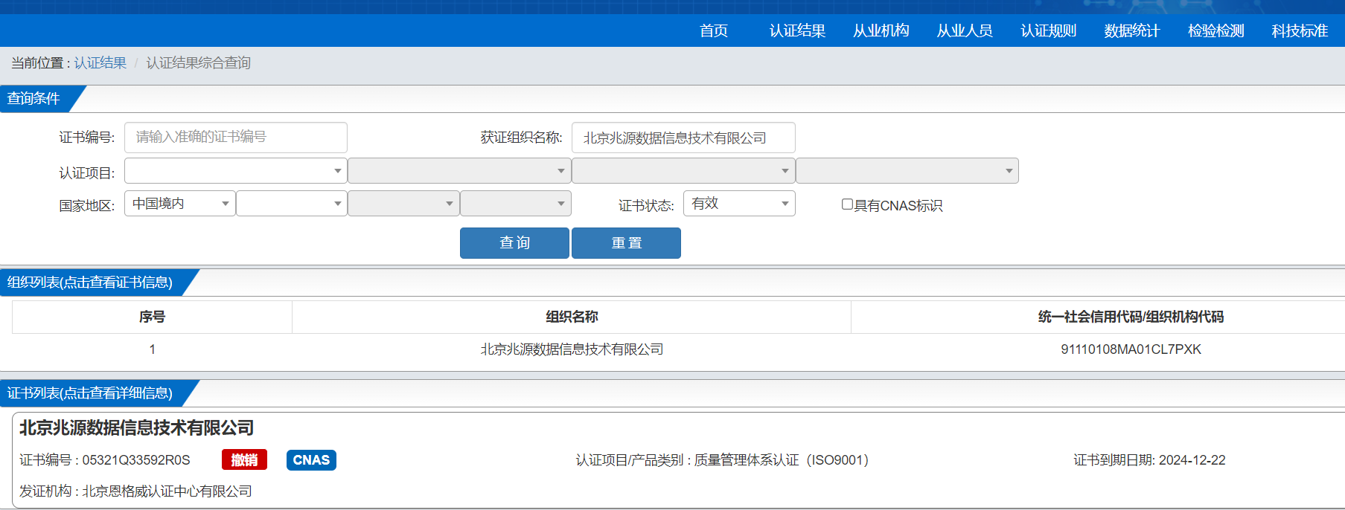The image size is (1345, 510).
Task: Open the 证书状态 有效 dropdown
Action: 739,204
